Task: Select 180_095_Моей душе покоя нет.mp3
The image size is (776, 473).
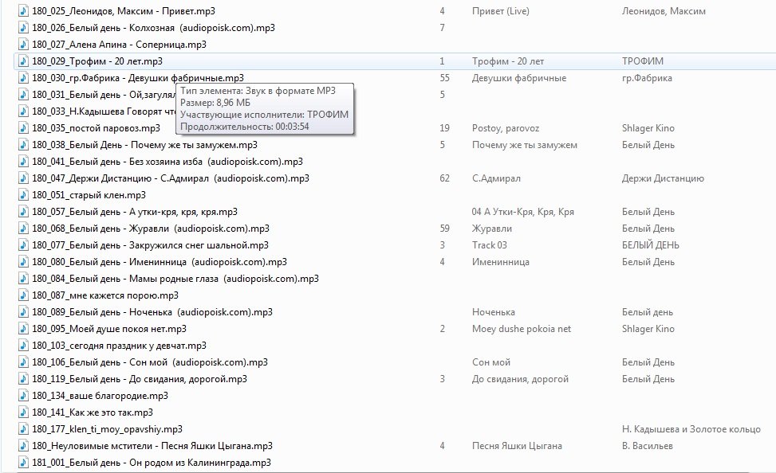Action: (x=109, y=329)
